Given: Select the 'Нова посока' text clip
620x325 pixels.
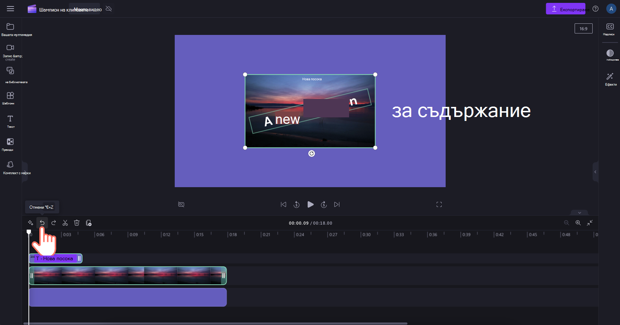Looking at the screenshot, I should tap(55, 258).
